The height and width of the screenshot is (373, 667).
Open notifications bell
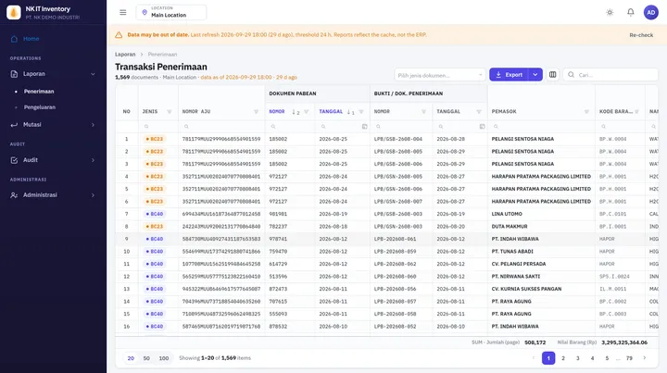(631, 12)
